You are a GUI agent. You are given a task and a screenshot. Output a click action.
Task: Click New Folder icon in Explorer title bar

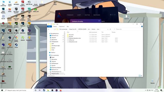point(53,24)
